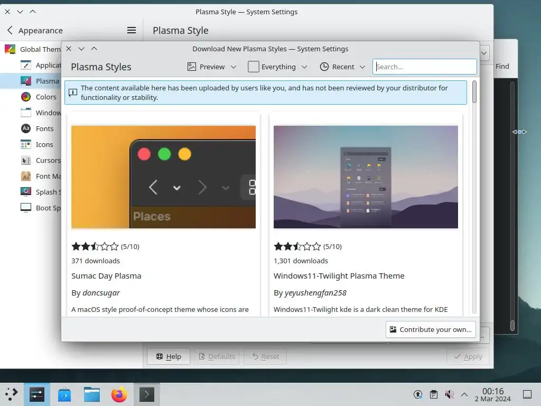The height and width of the screenshot is (406, 541).
Task: Click the Contribute your own... button
Action: click(x=431, y=329)
